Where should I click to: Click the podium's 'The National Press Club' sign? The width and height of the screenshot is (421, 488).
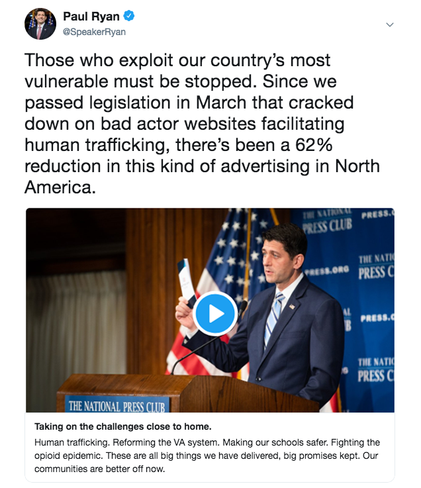[x=116, y=404]
